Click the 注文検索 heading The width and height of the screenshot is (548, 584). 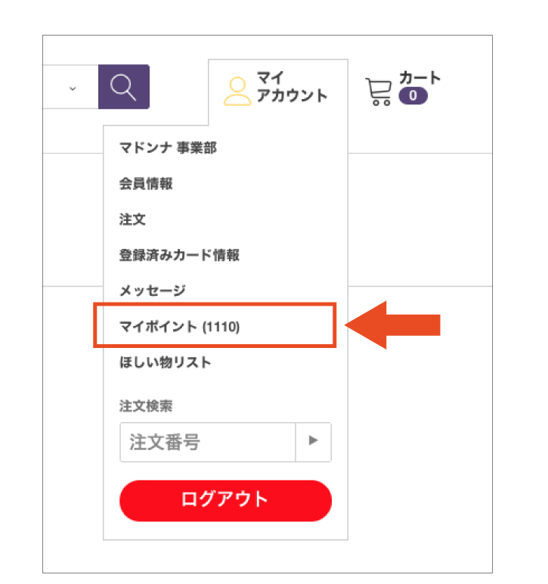[x=146, y=405]
